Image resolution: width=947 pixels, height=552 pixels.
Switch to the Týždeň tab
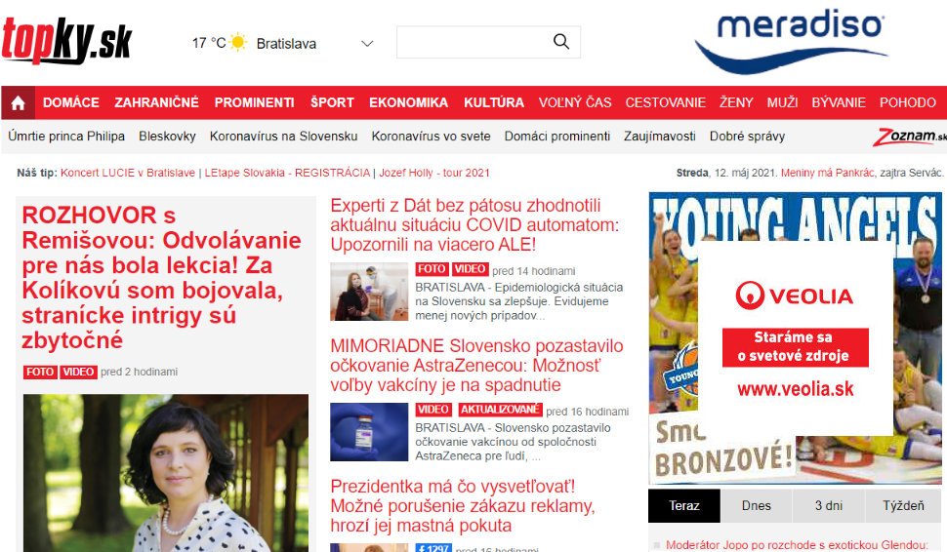[x=903, y=505]
